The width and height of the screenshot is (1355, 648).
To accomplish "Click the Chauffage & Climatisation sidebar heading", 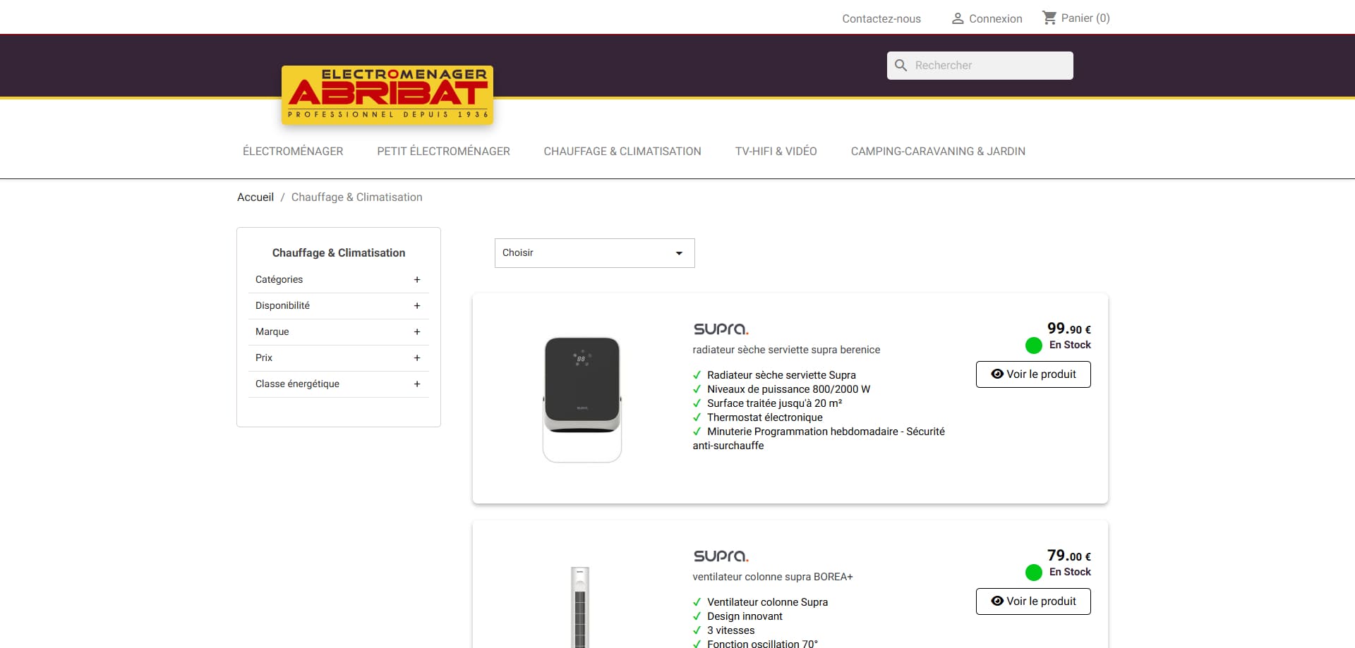I will (x=339, y=253).
